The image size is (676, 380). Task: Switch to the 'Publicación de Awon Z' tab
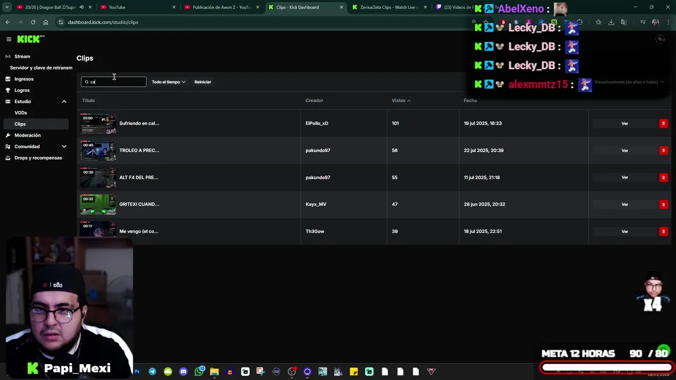click(x=221, y=7)
